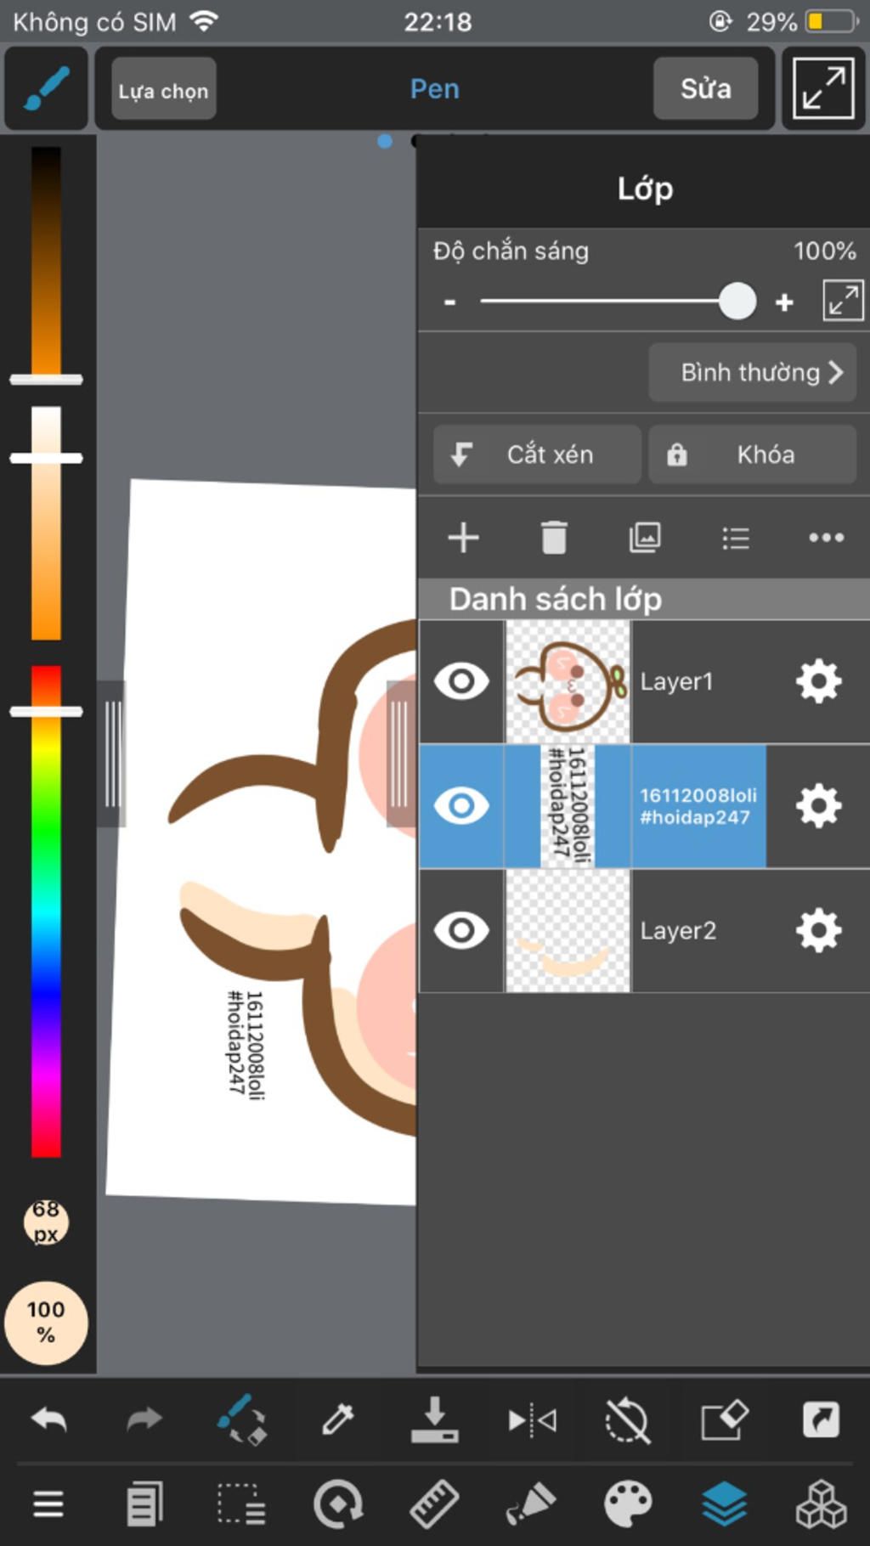Open more layer options (three dots)
The height and width of the screenshot is (1546, 870).
(x=826, y=538)
